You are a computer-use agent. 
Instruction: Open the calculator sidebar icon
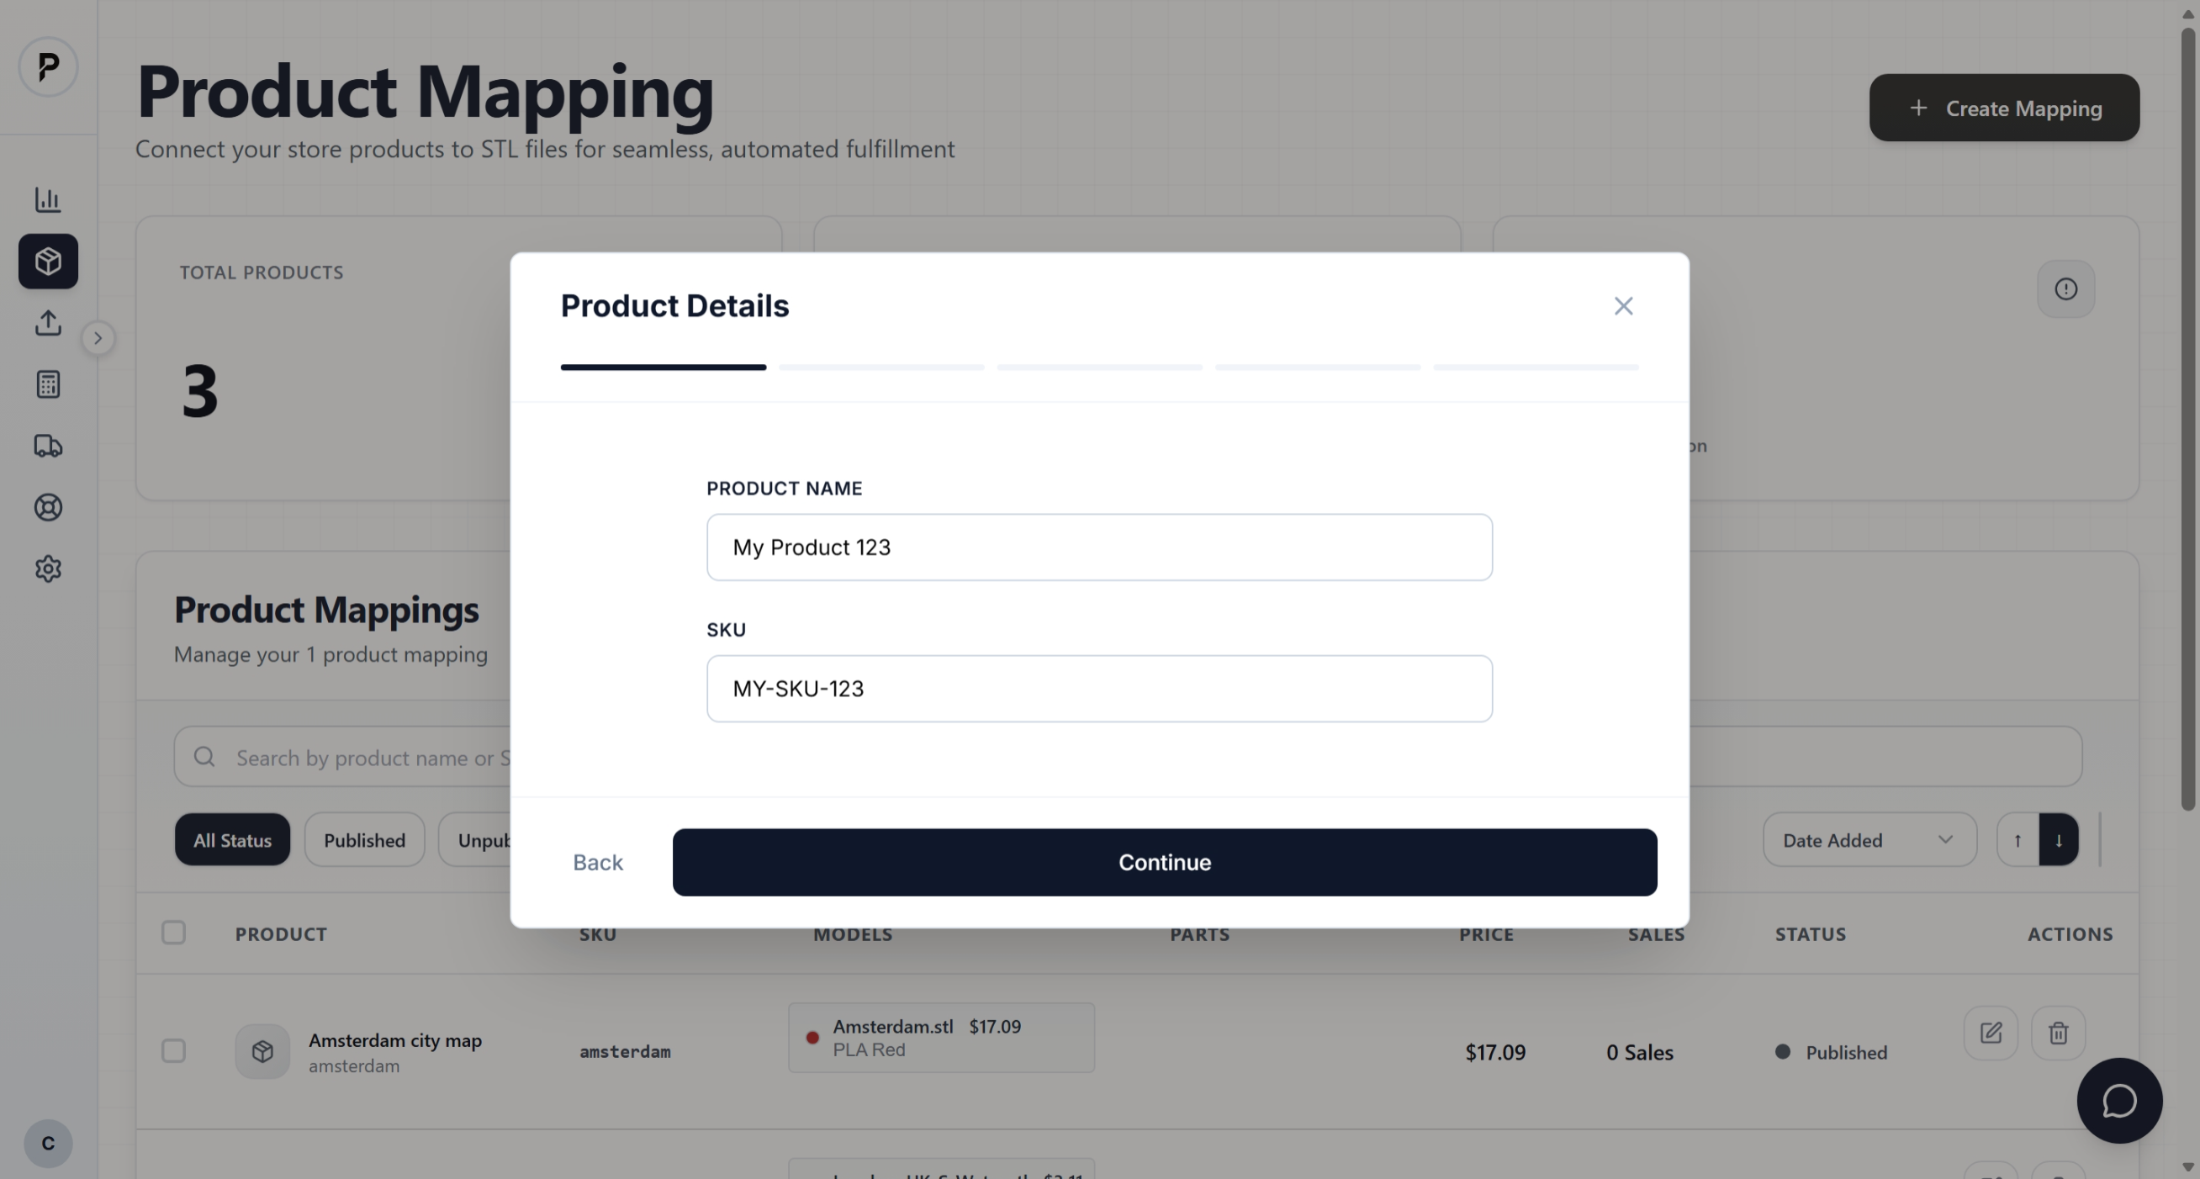pos(48,384)
